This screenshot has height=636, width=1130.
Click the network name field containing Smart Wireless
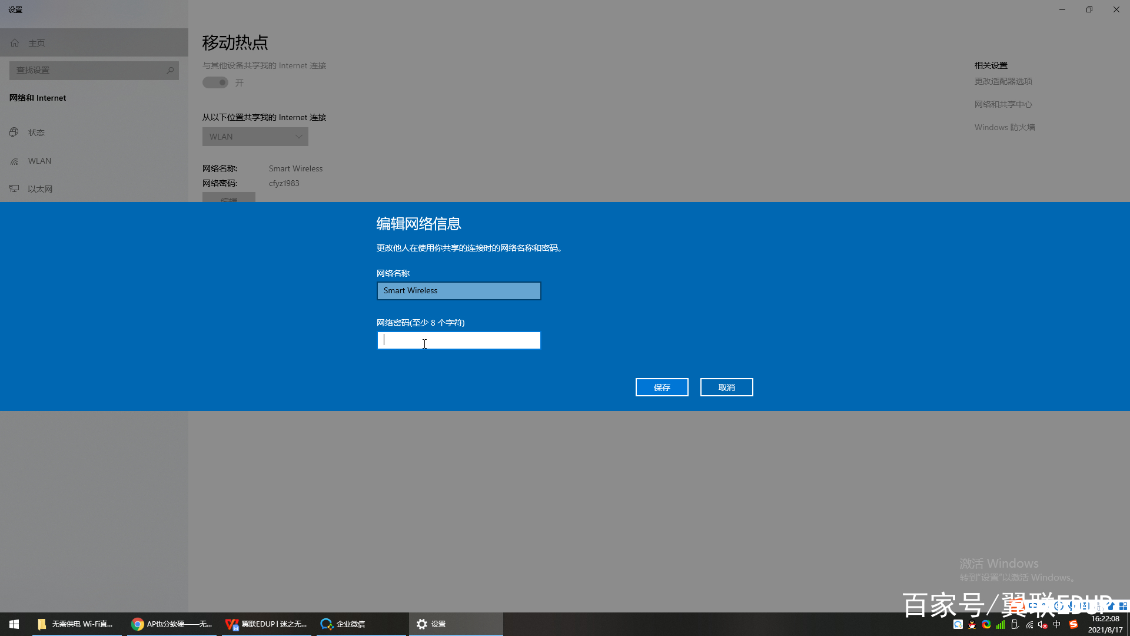pyautogui.click(x=458, y=291)
